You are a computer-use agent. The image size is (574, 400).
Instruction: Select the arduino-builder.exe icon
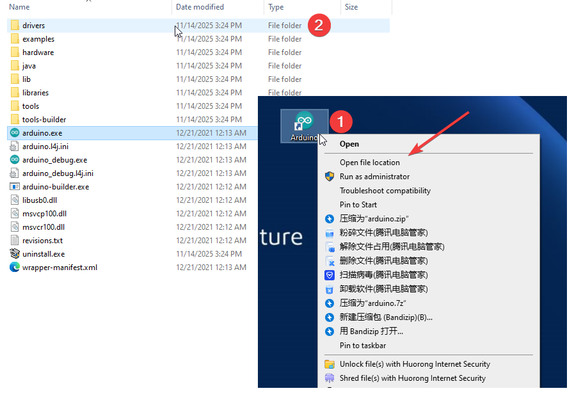(15, 187)
